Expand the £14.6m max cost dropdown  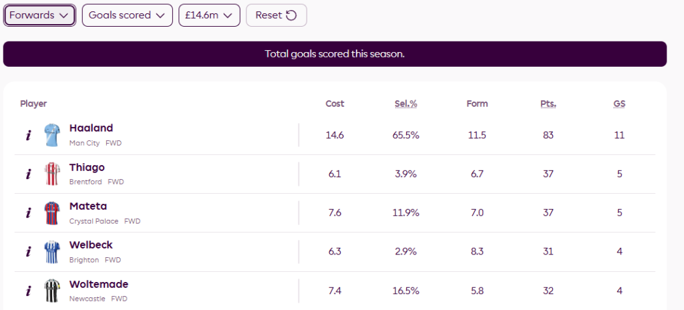click(x=209, y=15)
